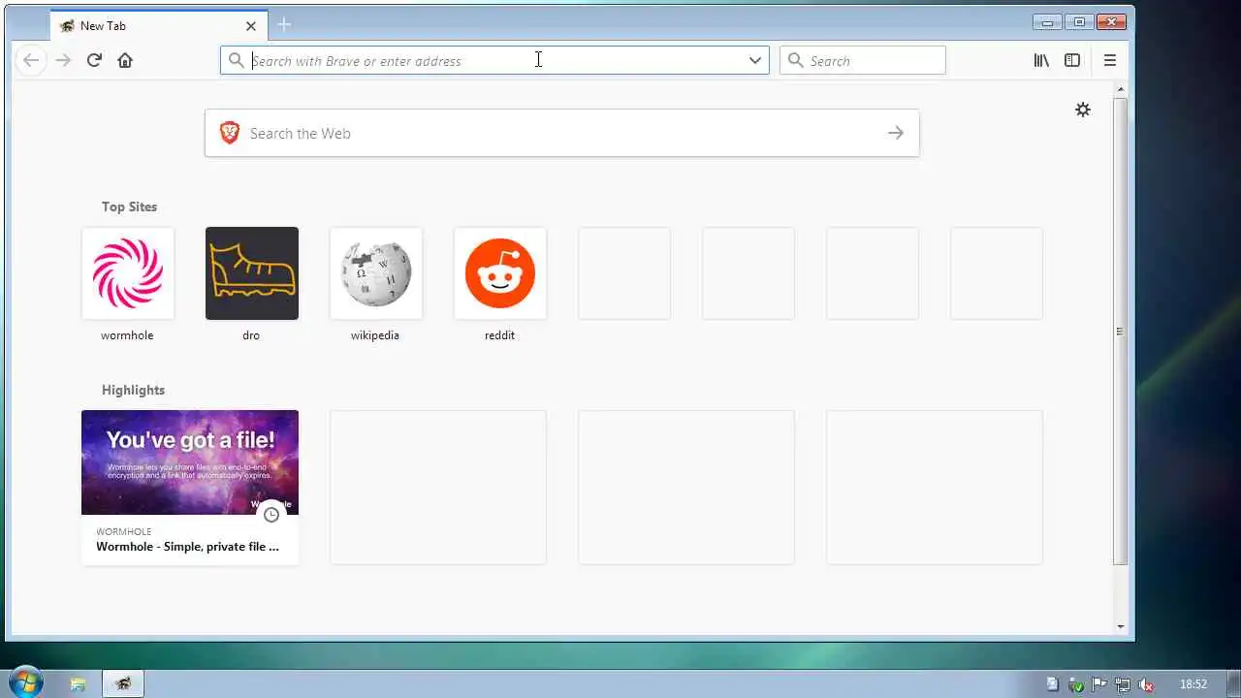1241x698 pixels.
Task: Open a new tab with plus button
Action: coord(284,24)
